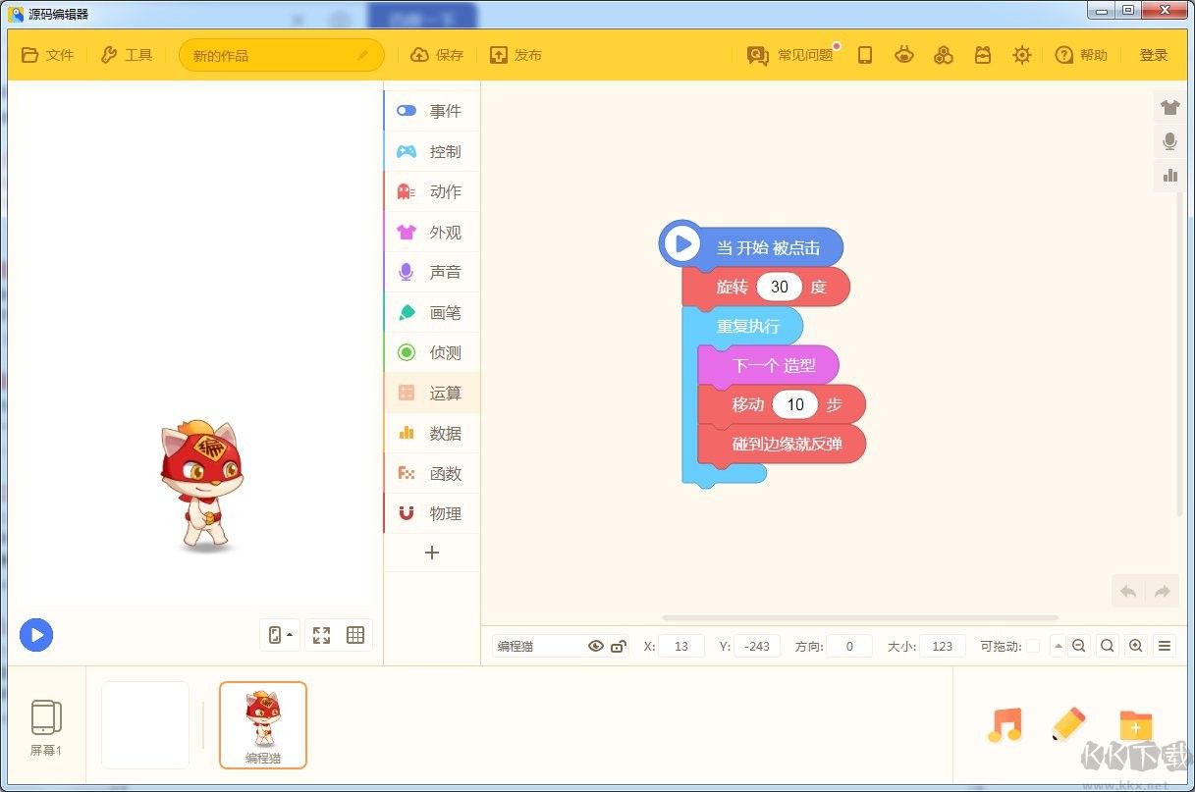Open the costume shirt icon on right edge
Viewport: 1195px width, 792px height.
point(1169,108)
